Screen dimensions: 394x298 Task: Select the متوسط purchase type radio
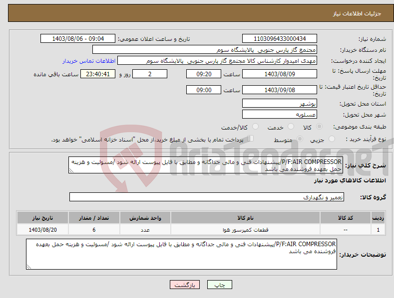pyautogui.click(x=300, y=139)
